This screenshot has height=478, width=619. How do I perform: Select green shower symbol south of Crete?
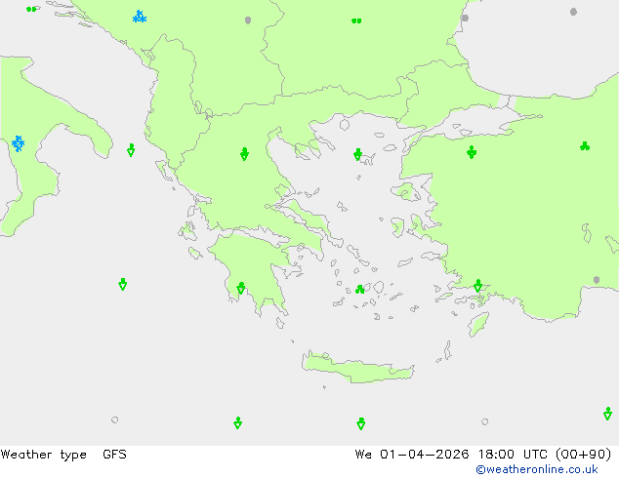coord(361,423)
